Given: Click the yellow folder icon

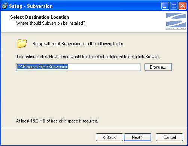Looking at the screenshot, I should tap(22, 44).
